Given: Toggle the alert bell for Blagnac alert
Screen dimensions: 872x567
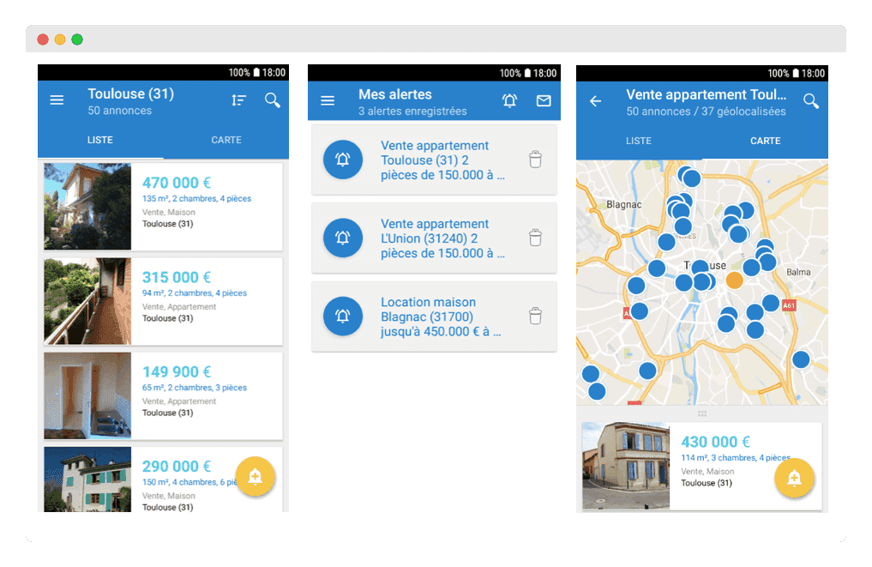Looking at the screenshot, I should click(342, 316).
